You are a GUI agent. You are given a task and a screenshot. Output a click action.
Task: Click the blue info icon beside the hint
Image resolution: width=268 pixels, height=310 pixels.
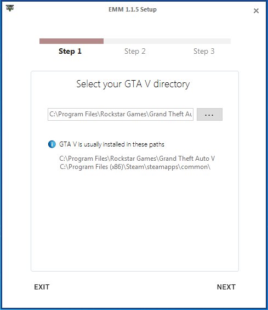[52, 144]
